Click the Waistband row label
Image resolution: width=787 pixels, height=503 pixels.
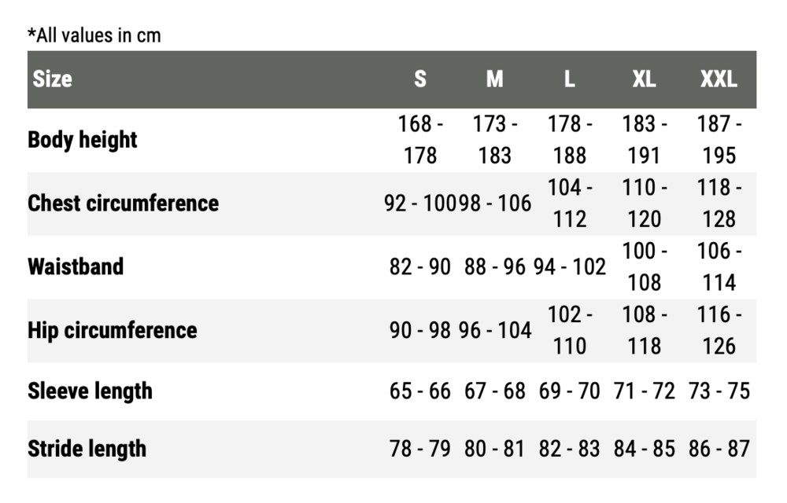(76, 266)
